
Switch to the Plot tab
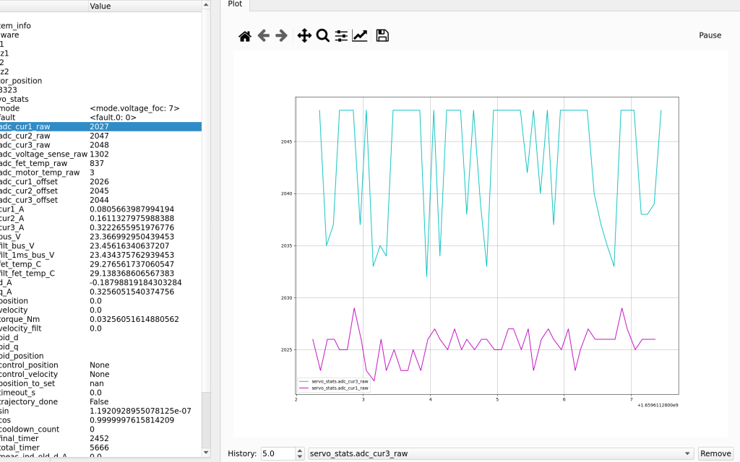[x=236, y=4]
